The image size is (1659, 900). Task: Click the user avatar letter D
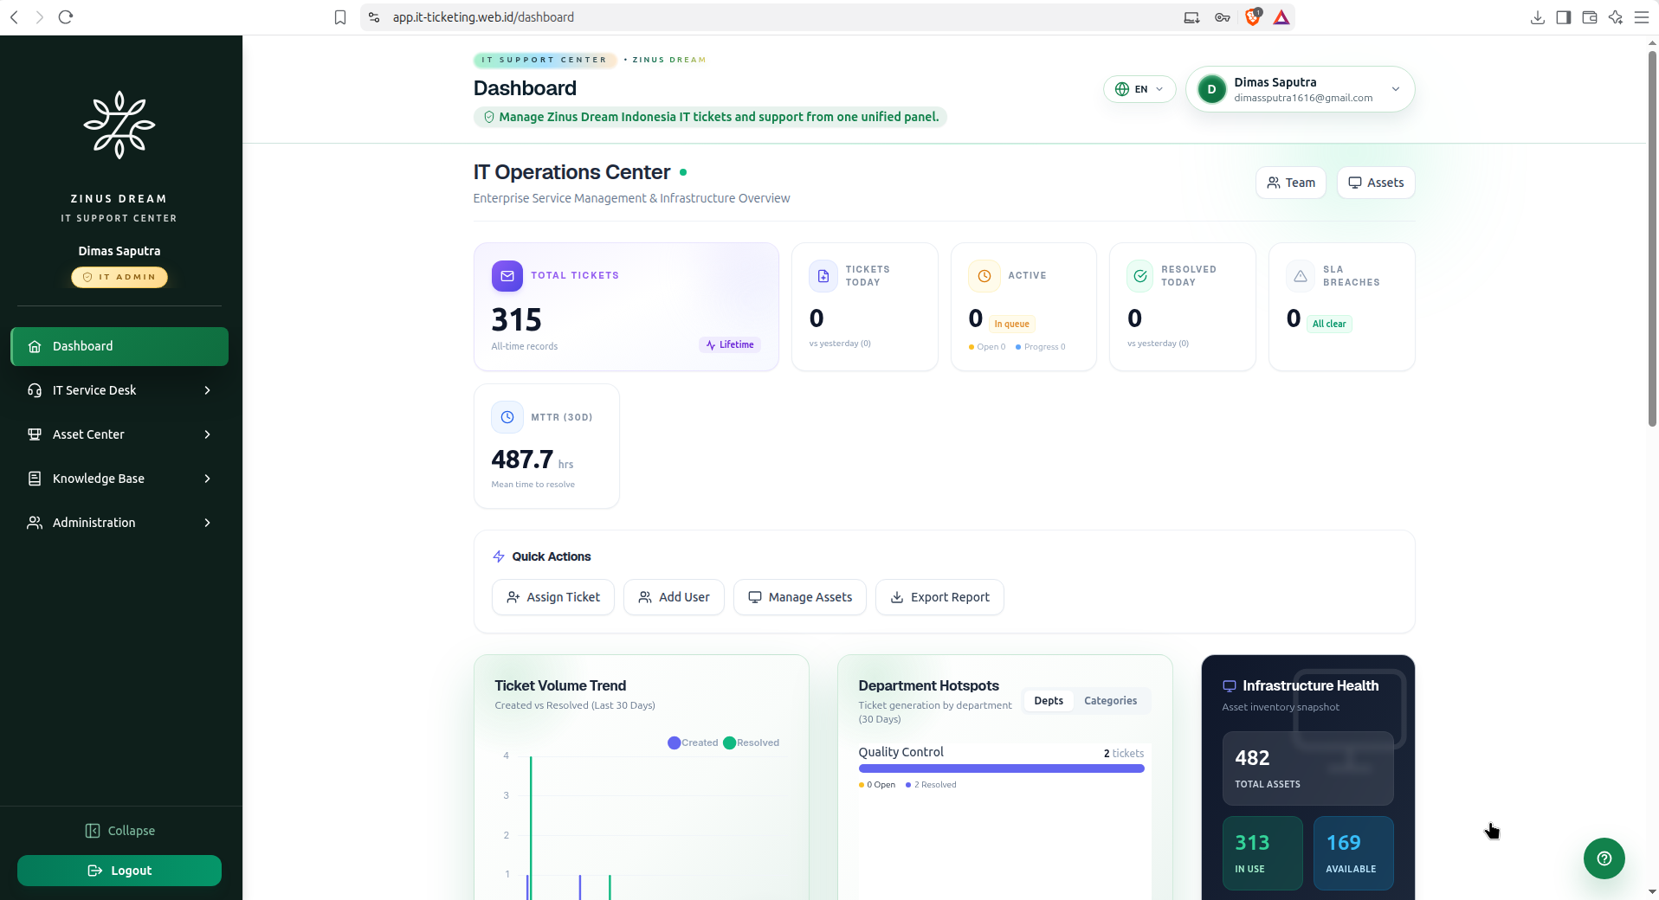[x=1212, y=89]
